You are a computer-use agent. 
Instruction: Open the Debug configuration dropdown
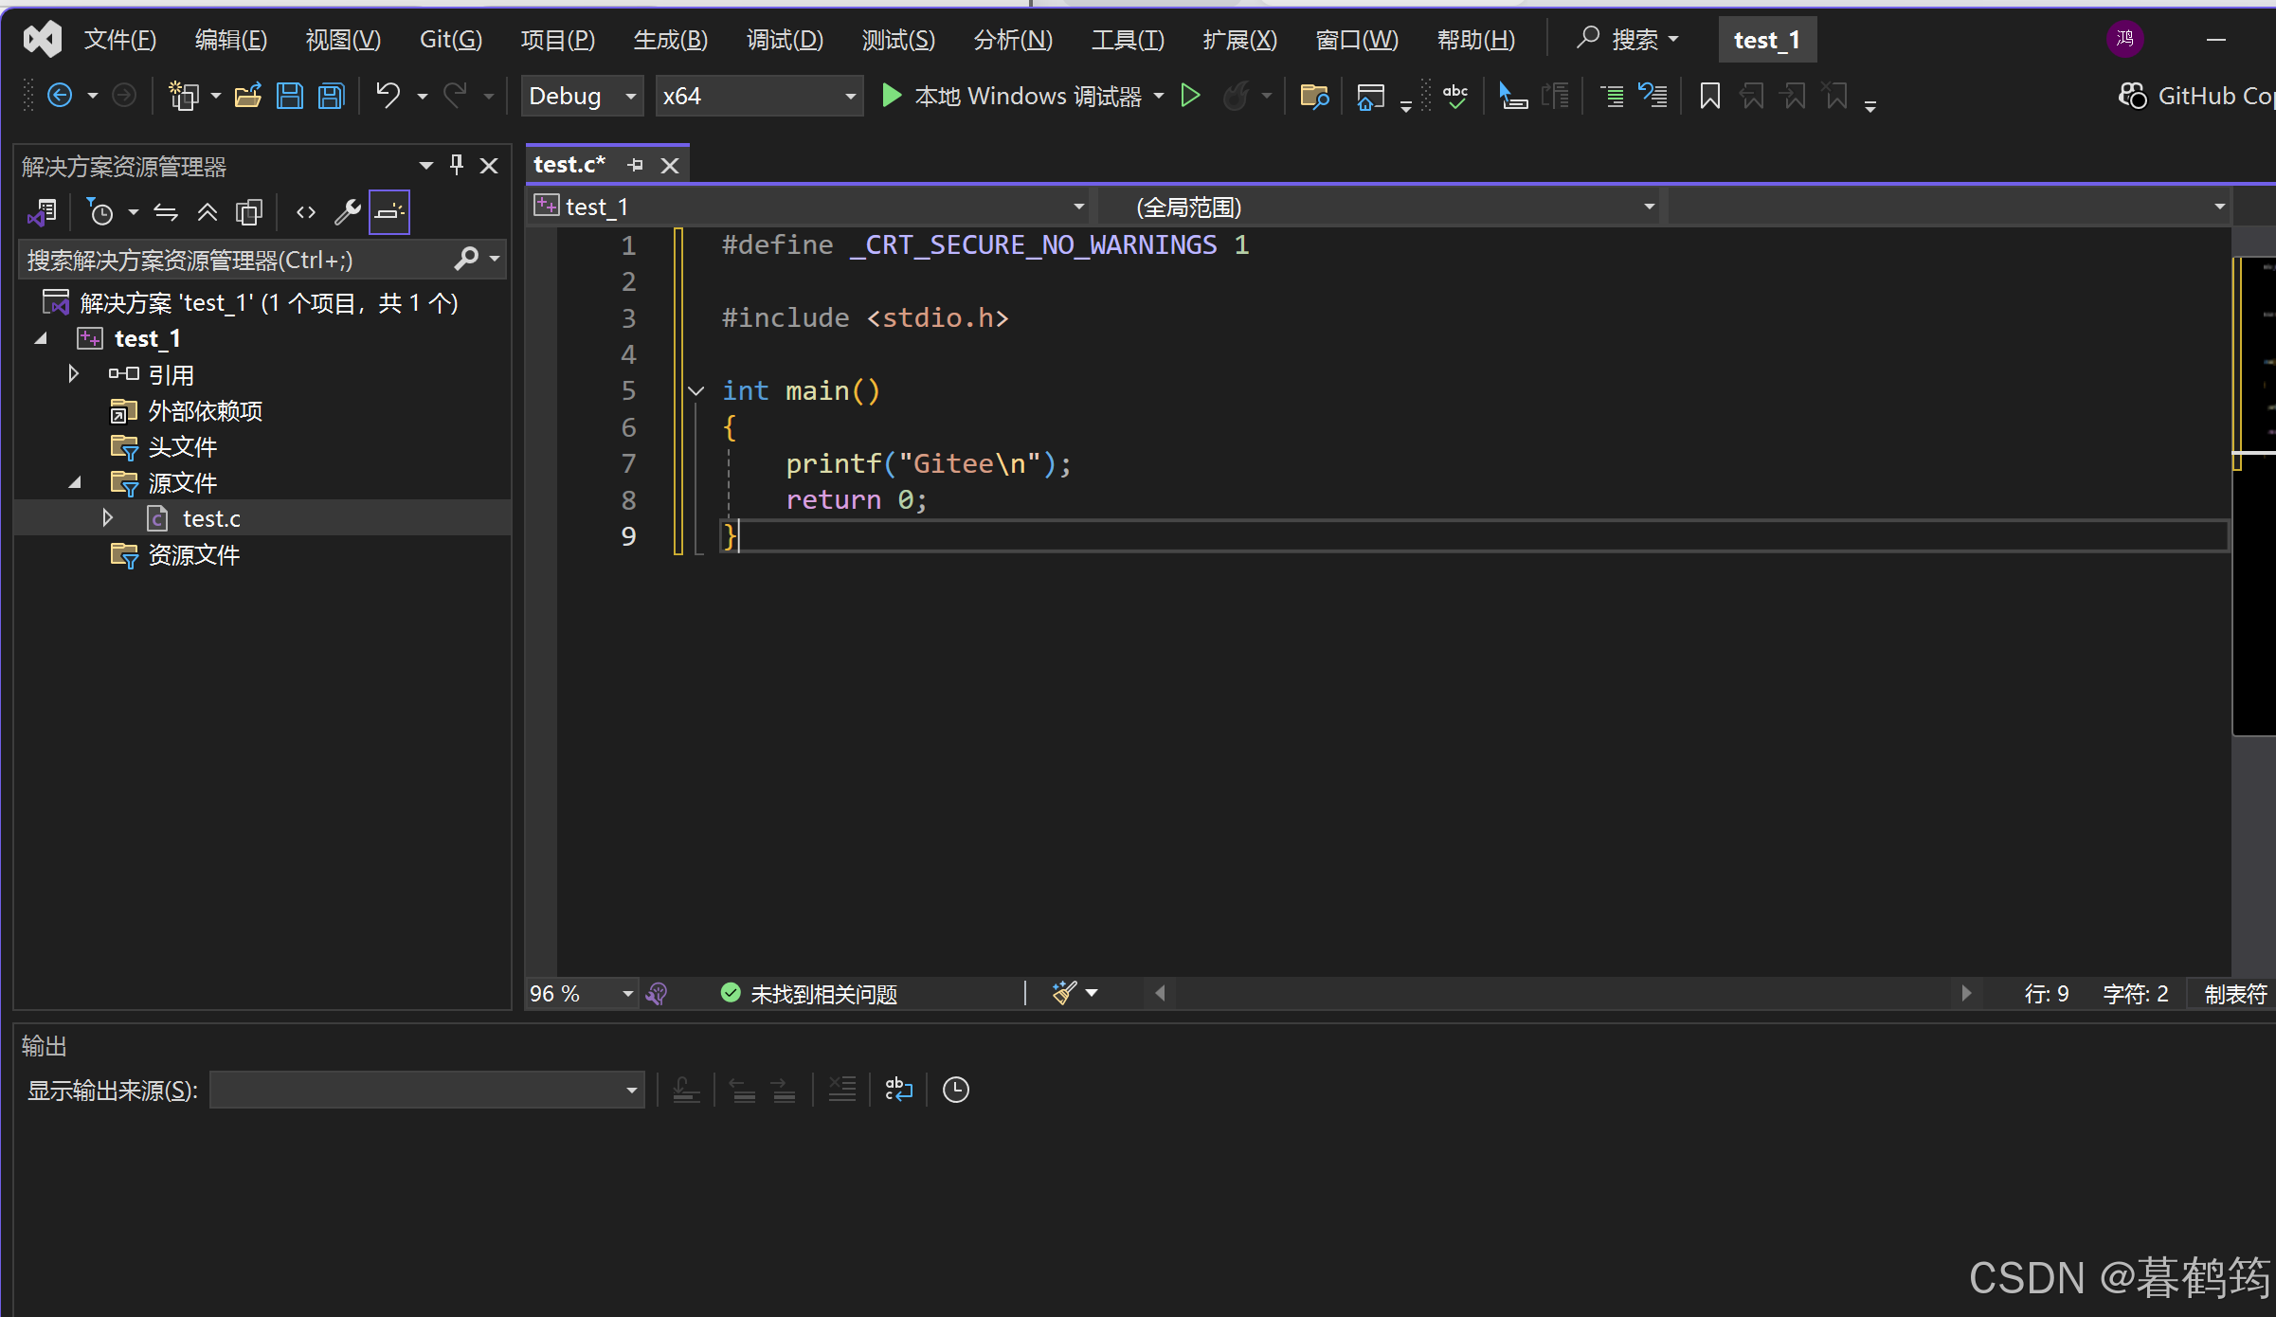coord(582,96)
